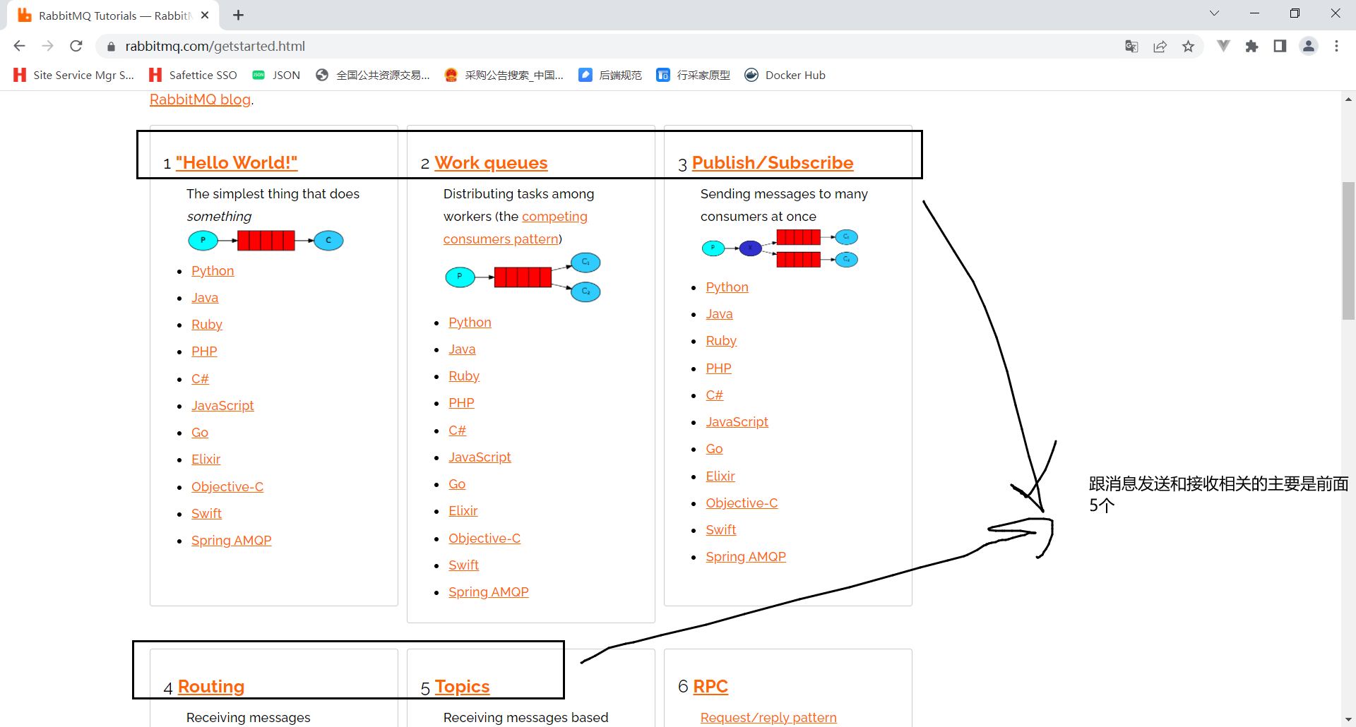Open the 行采家原型 bookmark
1356x727 pixels.
(x=693, y=75)
